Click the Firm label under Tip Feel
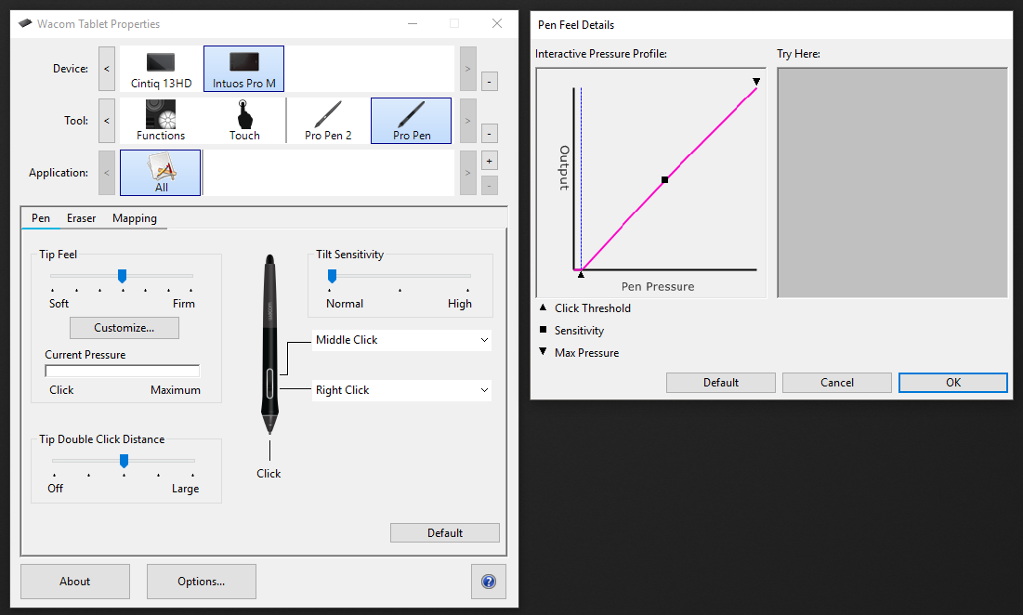 (x=183, y=303)
